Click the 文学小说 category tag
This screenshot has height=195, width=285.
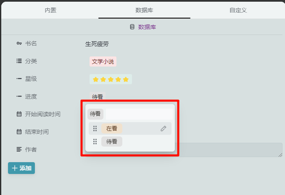tap(103, 61)
